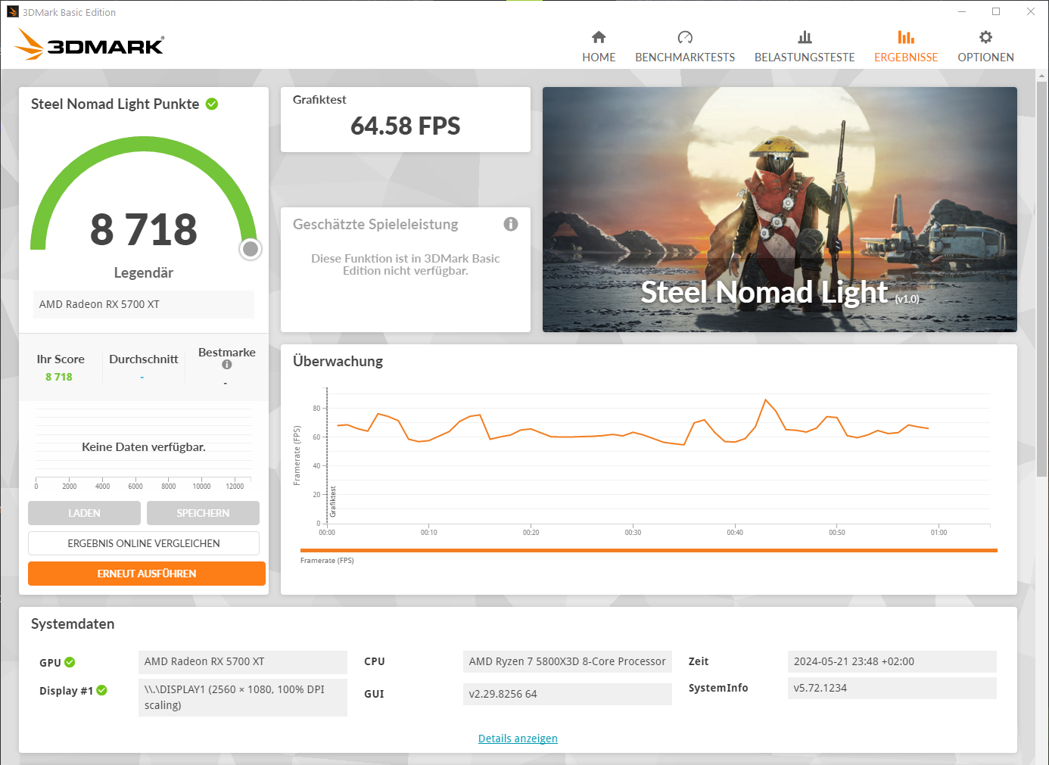This screenshot has height=765, width=1049.
Task: Click the 64.58 FPS Grafiktest value
Action: (x=405, y=126)
